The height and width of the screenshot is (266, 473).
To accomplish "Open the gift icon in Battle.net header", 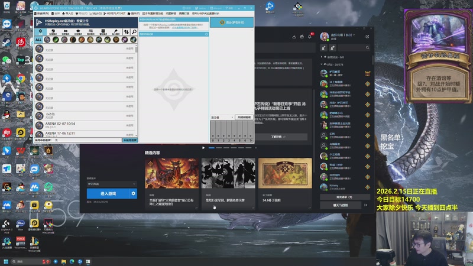I will click(302, 37).
